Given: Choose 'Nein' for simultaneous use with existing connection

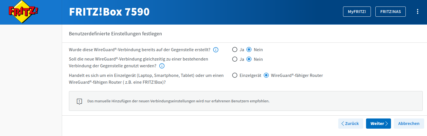Looking at the screenshot, I should 249,59.
